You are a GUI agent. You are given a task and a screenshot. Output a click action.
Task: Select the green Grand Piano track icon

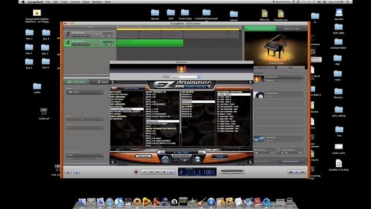tap(68, 43)
